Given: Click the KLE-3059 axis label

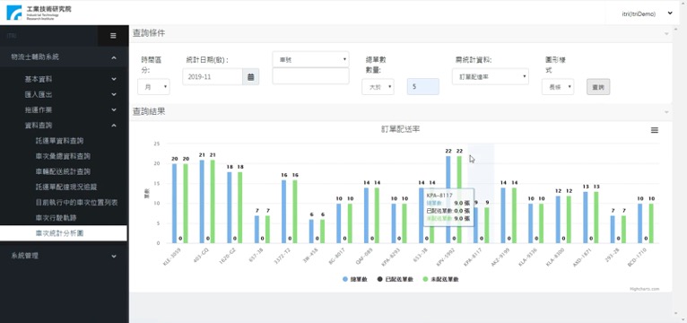Looking at the screenshot, I should pos(173,256).
